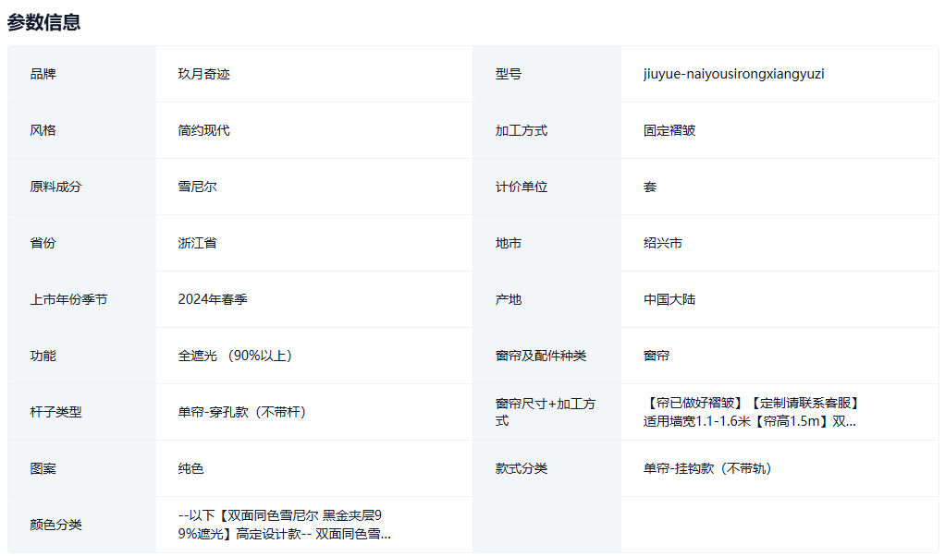Click the rod type value 单帘-穿孔款（不带杆）
945x556 pixels.
coord(242,412)
